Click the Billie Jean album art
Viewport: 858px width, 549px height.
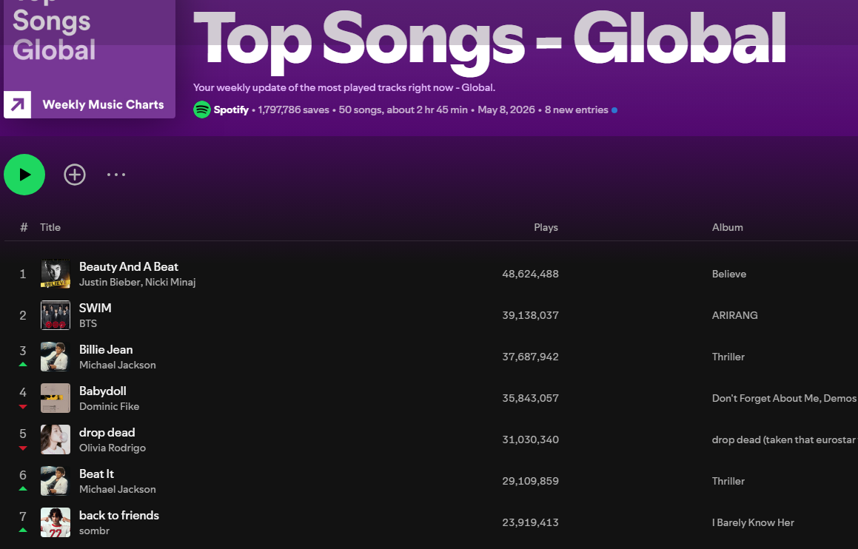(x=56, y=357)
